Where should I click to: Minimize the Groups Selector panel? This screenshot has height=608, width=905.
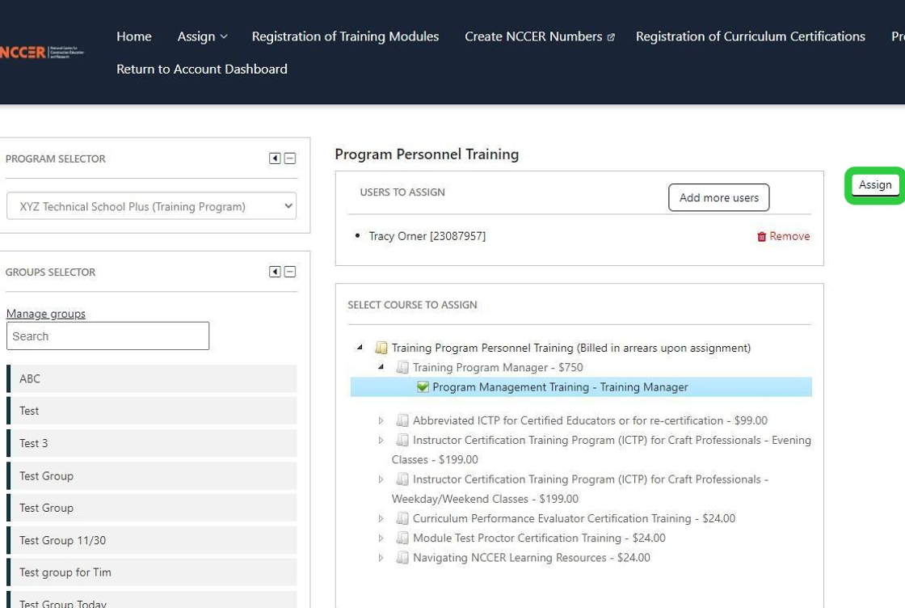tap(290, 272)
